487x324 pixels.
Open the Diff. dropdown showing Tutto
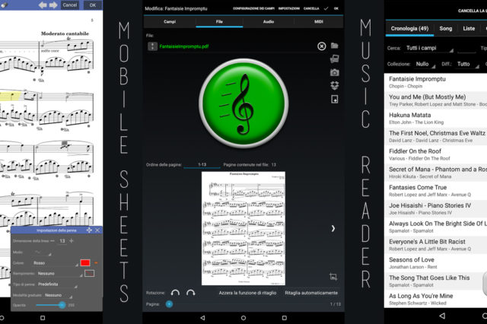[467, 64]
